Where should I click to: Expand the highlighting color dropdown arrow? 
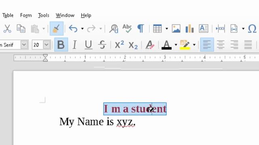point(194,45)
